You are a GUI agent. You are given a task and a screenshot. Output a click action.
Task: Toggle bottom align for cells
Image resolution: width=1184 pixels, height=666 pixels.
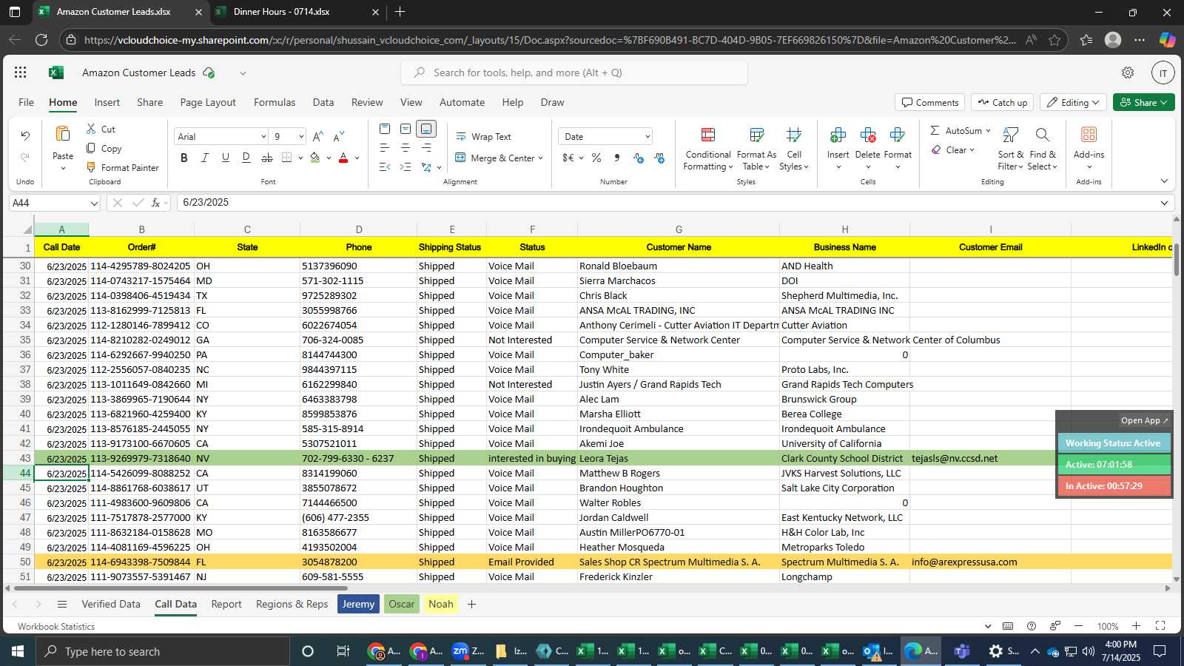(x=426, y=129)
